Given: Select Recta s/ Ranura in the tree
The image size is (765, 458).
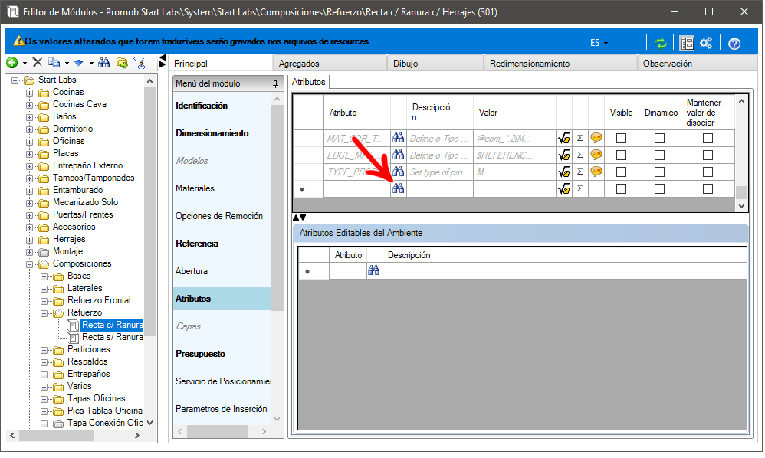Looking at the screenshot, I should click(112, 337).
